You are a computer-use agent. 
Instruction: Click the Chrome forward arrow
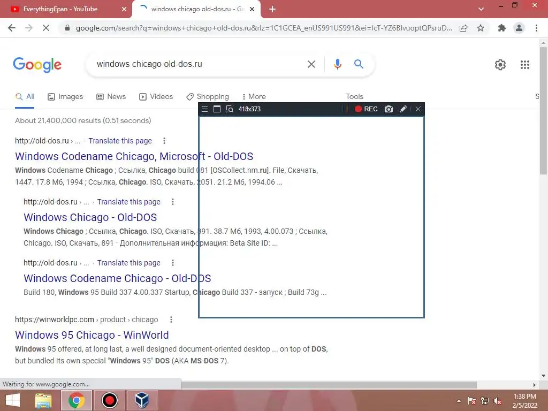click(29, 28)
